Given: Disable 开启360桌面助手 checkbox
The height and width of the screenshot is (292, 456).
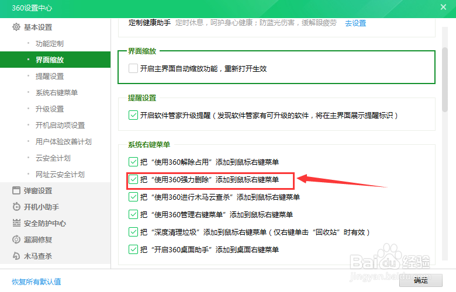Looking at the screenshot, I should coord(133,249).
